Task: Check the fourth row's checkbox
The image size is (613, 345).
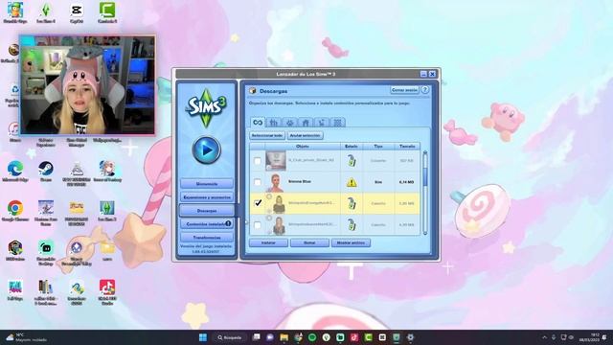Action: [258, 225]
